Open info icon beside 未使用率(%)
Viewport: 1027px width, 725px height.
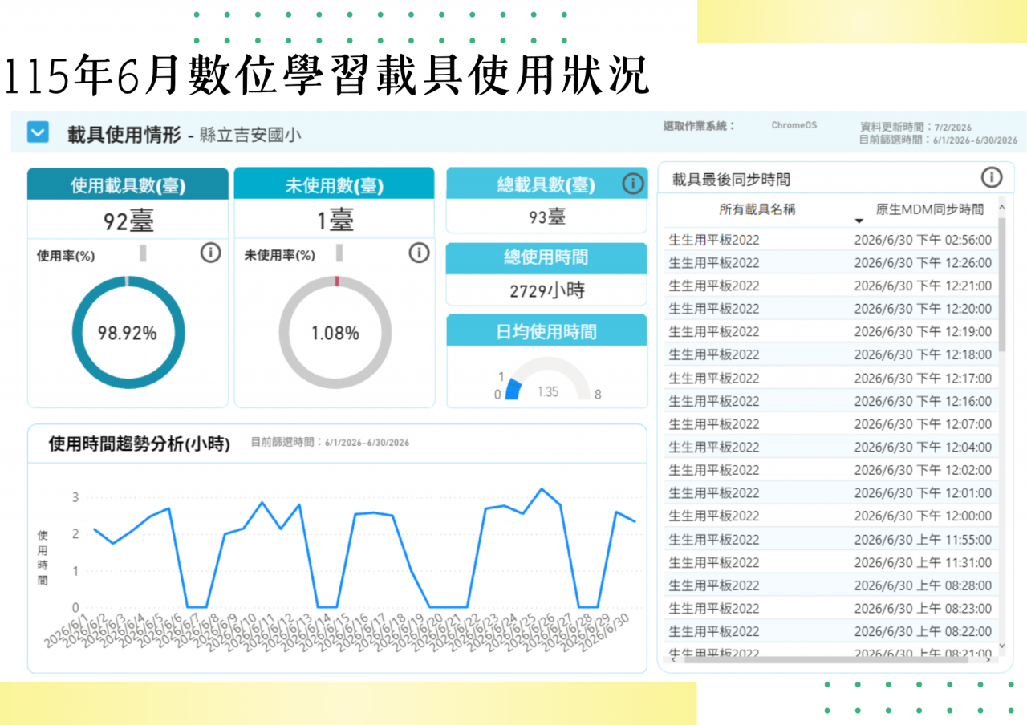(x=419, y=253)
